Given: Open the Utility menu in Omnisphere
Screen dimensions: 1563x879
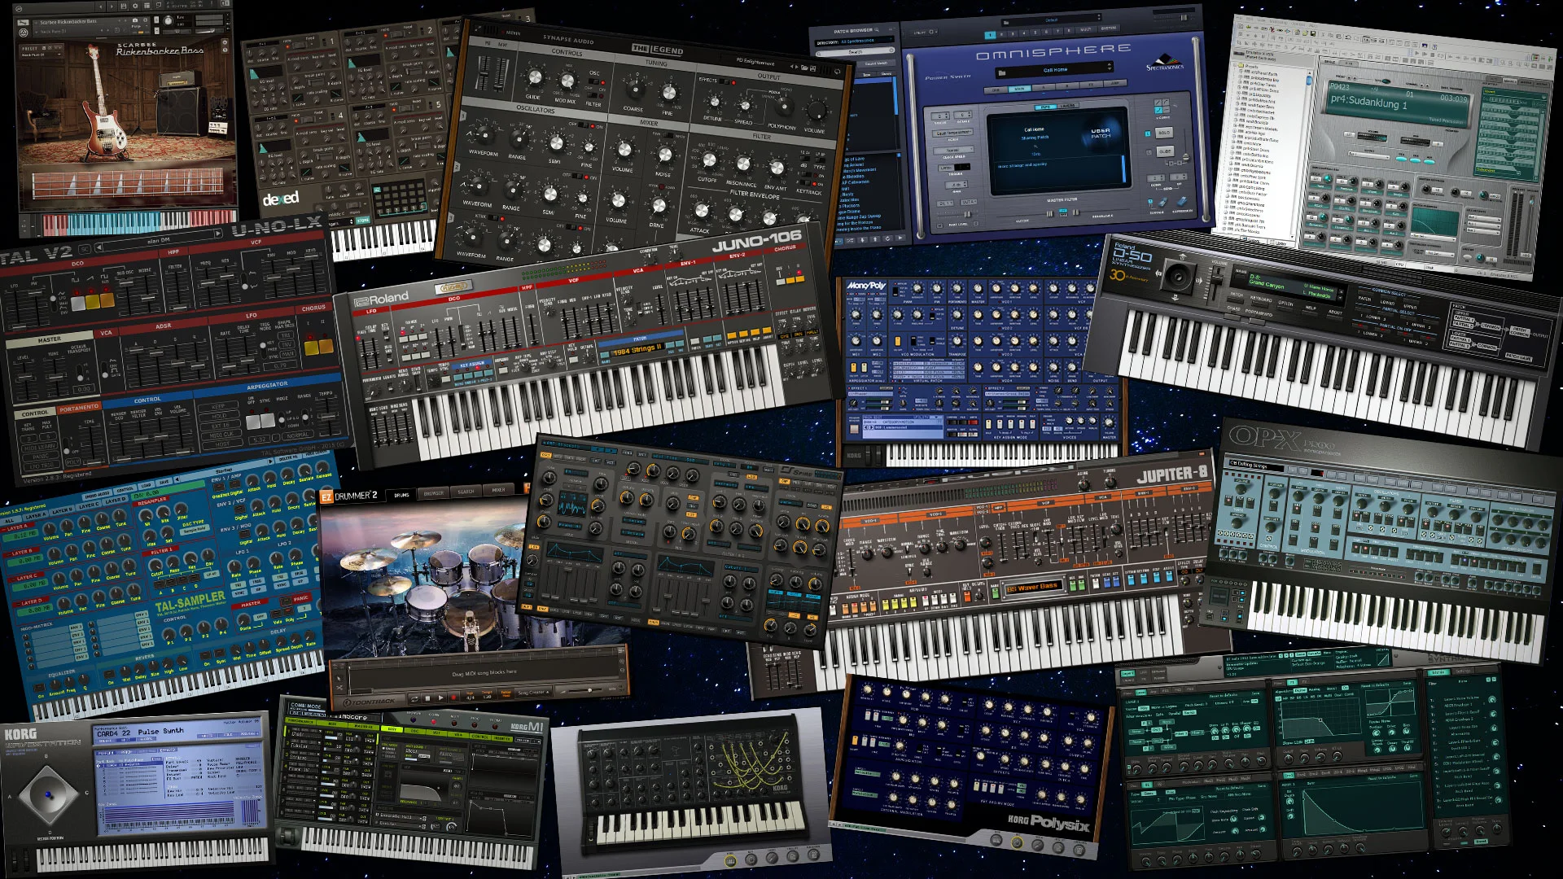Looking at the screenshot, I should [x=925, y=33].
